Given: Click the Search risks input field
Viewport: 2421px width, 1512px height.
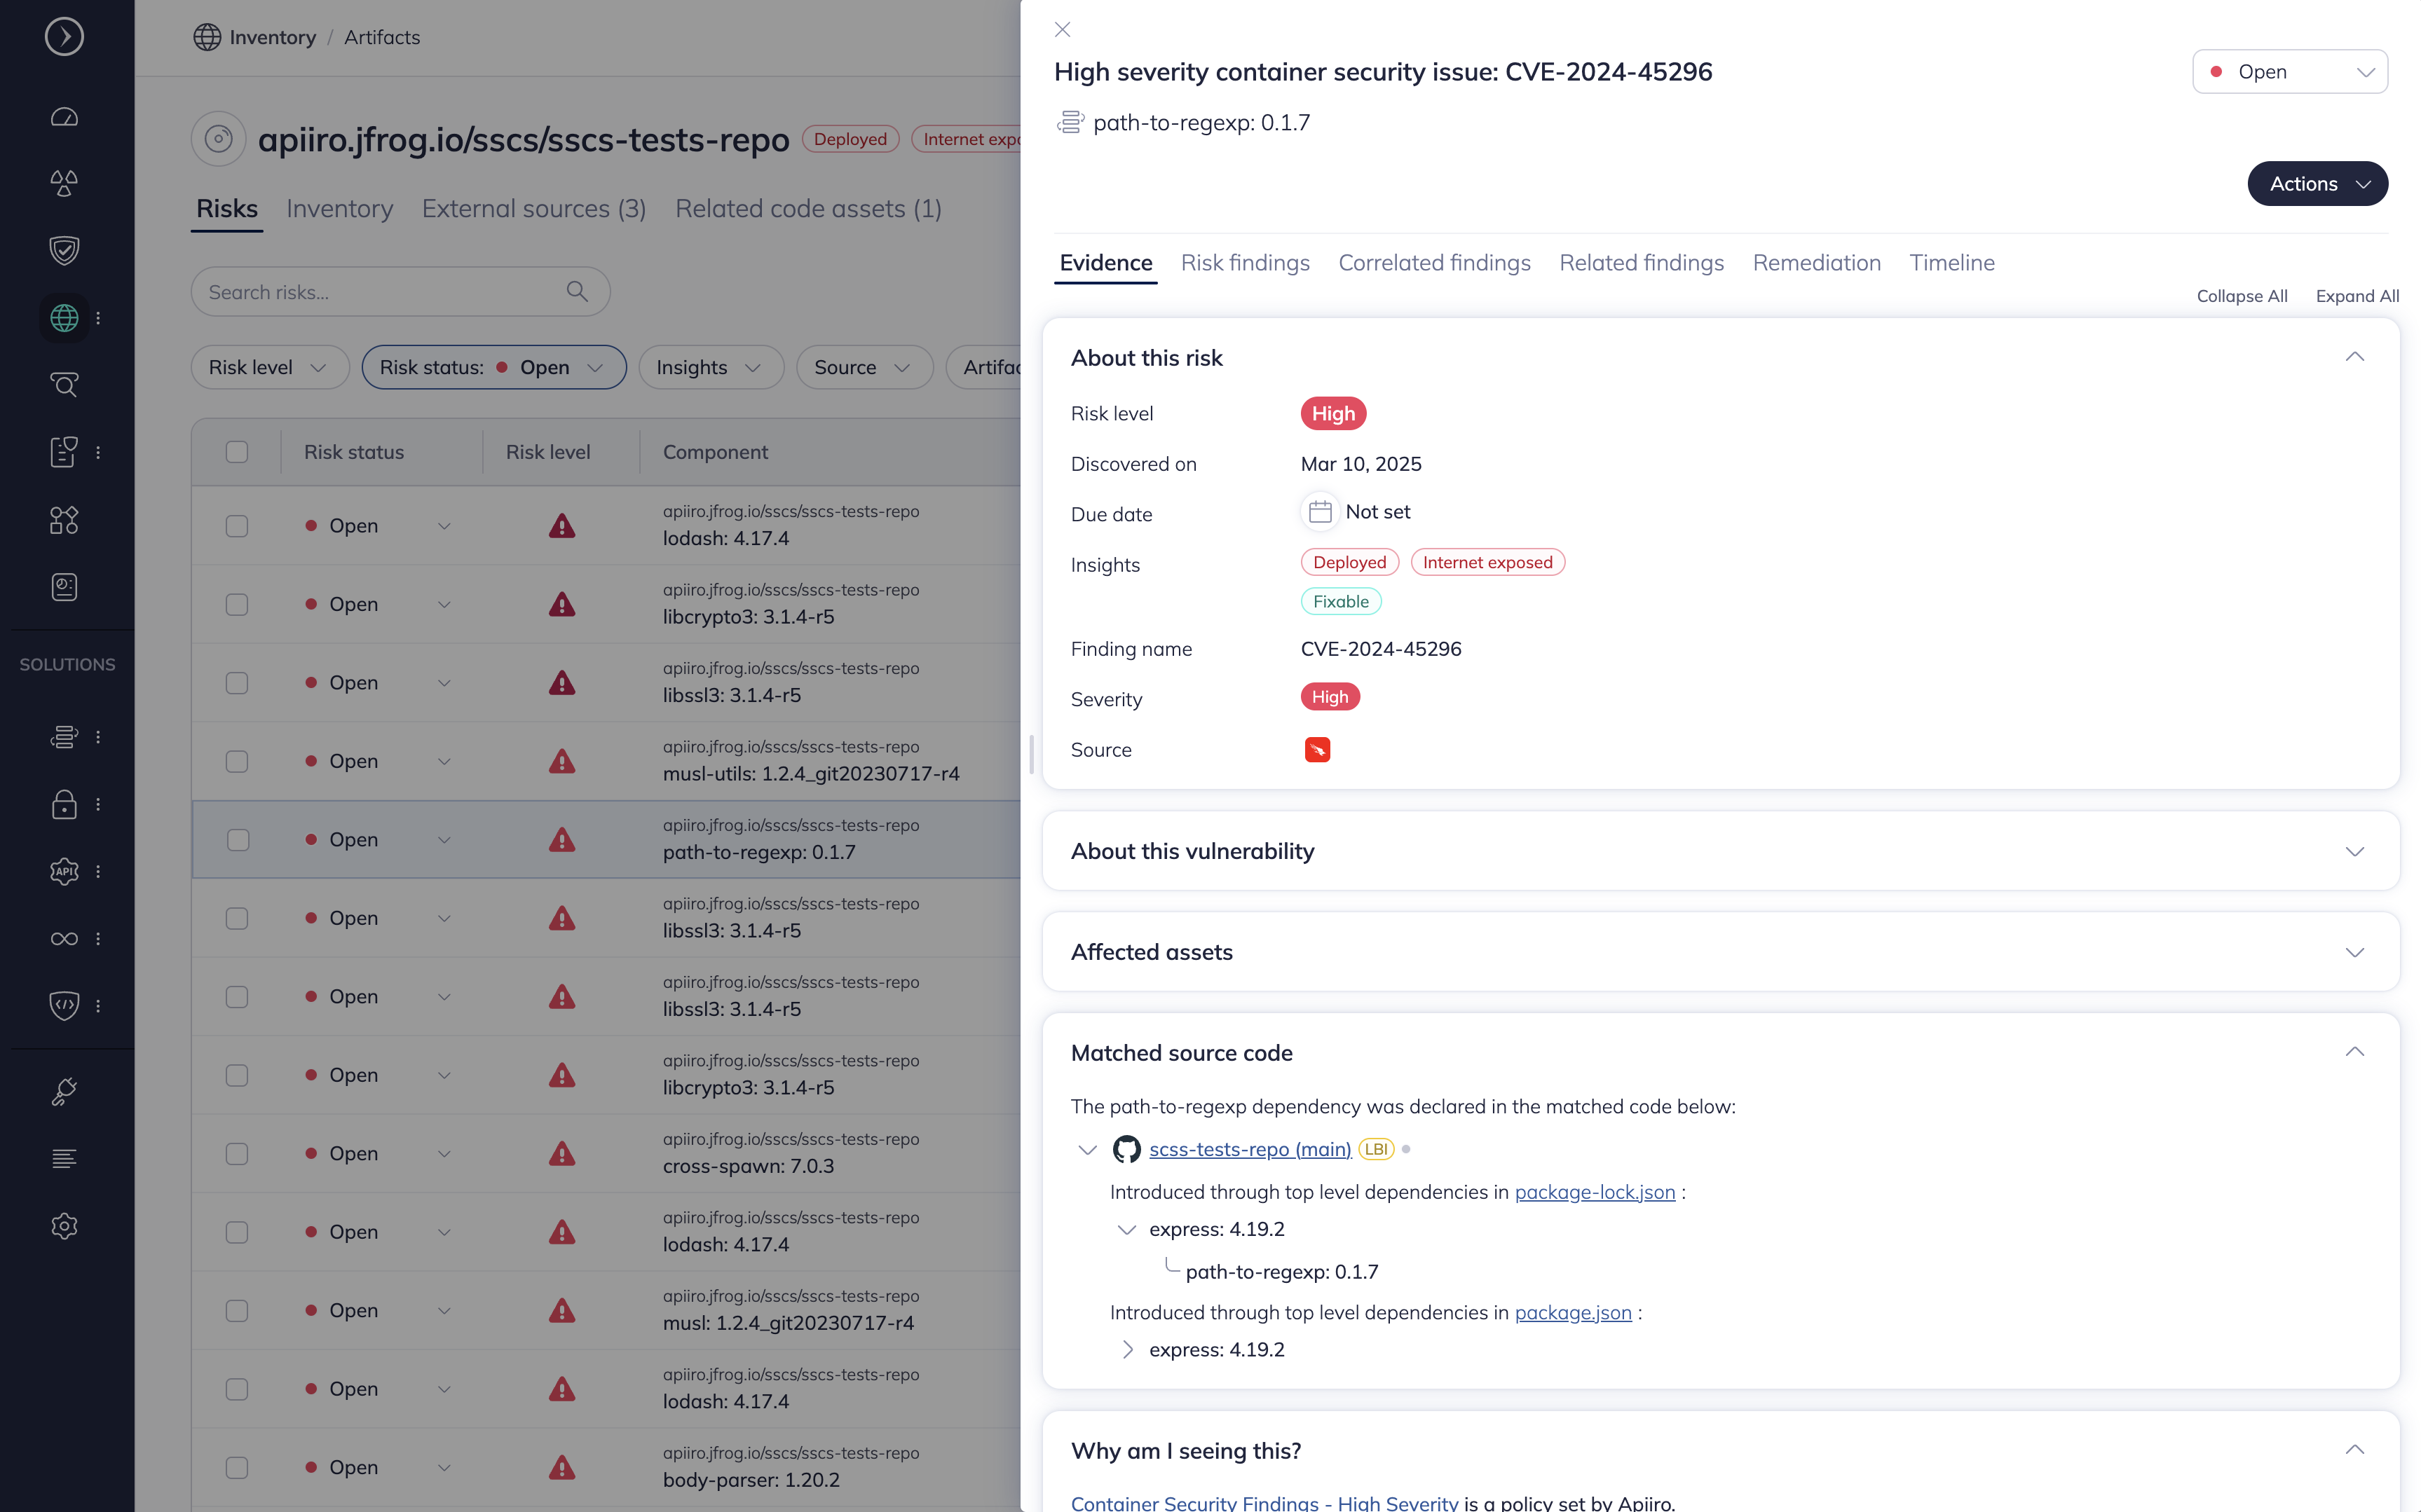Looking at the screenshot, I should [400, 292].
